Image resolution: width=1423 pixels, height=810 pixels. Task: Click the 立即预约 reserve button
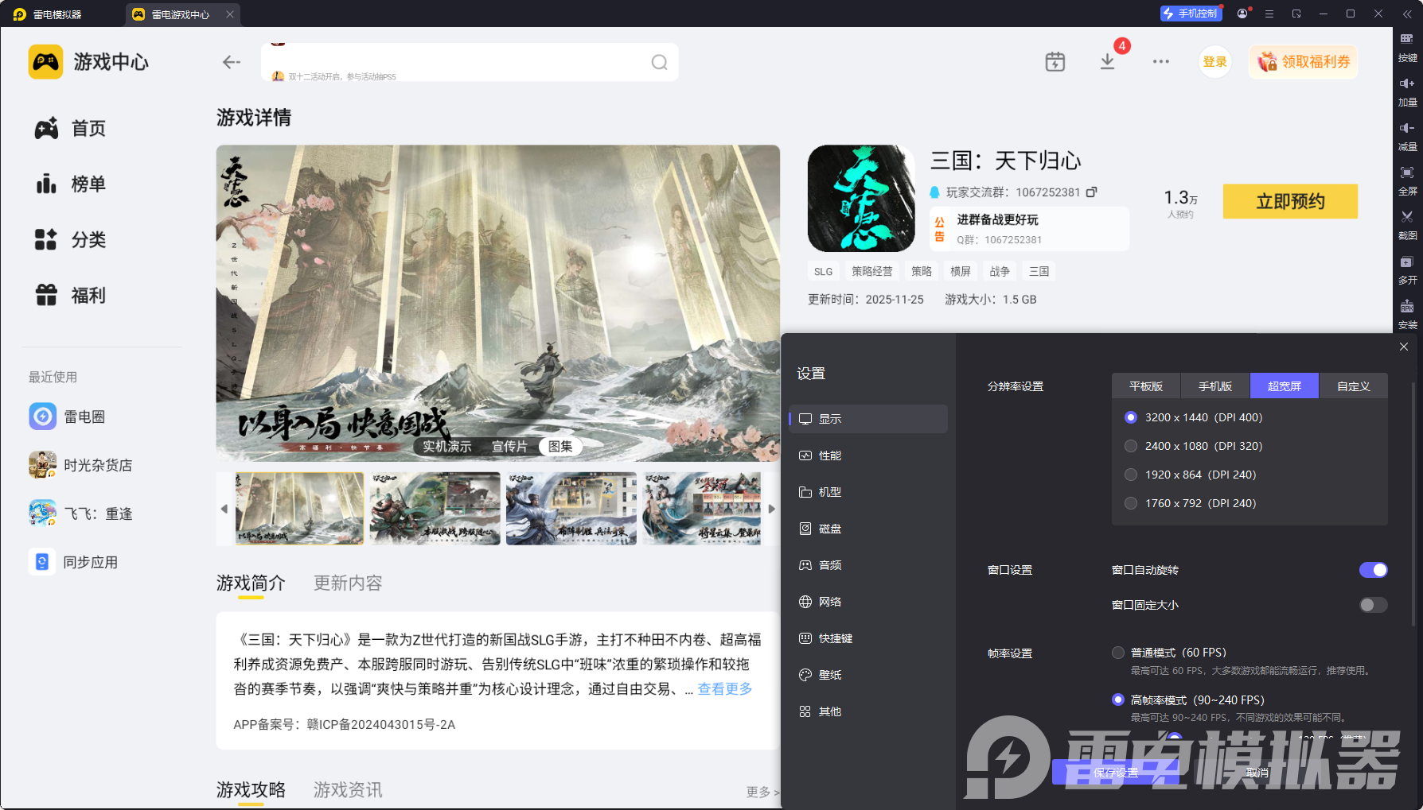coord(1290,202)
